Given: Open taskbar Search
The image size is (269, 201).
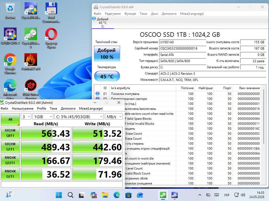Looking at the screenshot, I should [x=70, y=195].
